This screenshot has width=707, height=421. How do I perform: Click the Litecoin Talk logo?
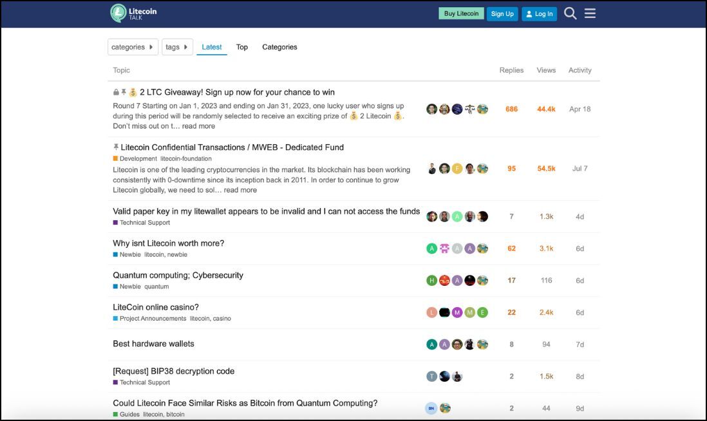pos(133,14)
